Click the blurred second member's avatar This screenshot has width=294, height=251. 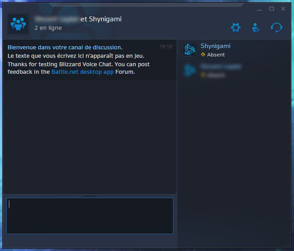click(x=189, y=70)
